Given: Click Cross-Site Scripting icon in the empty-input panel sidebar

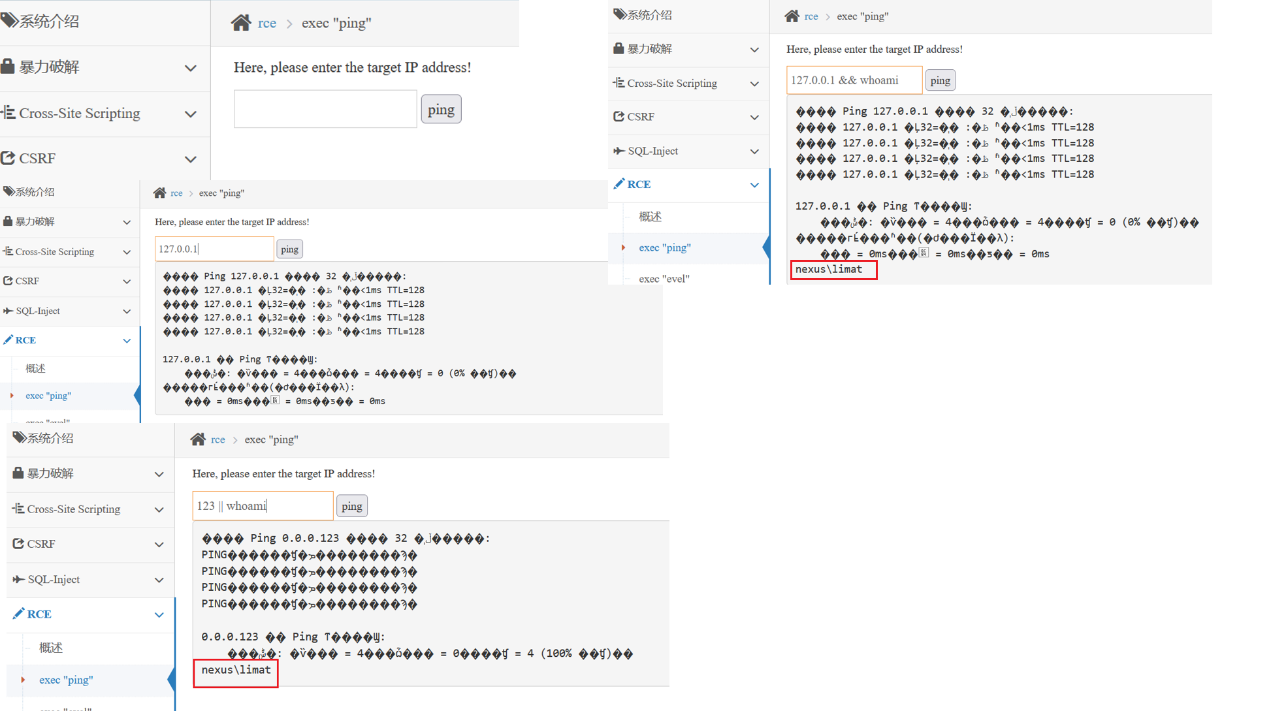Looking at the screenshot, I should coord(8,112).
